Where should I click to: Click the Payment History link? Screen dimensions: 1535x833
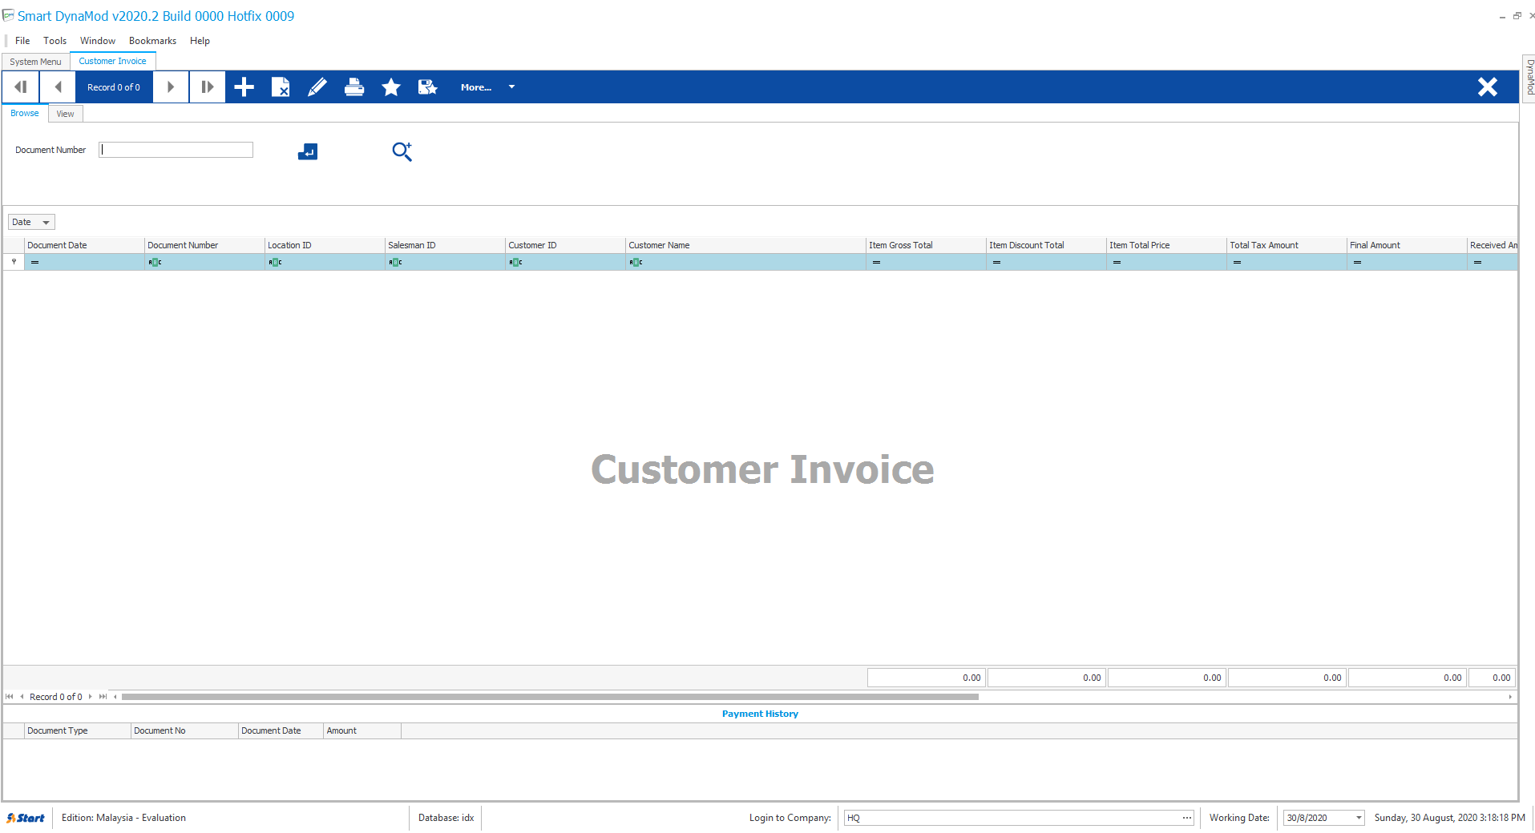point(760,714)
